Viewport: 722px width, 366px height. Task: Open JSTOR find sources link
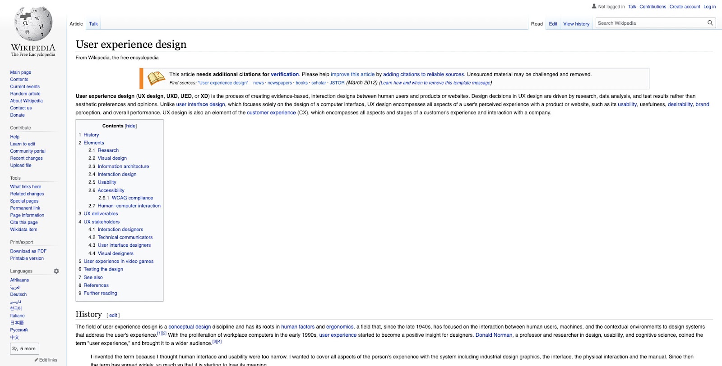[337, 83]
